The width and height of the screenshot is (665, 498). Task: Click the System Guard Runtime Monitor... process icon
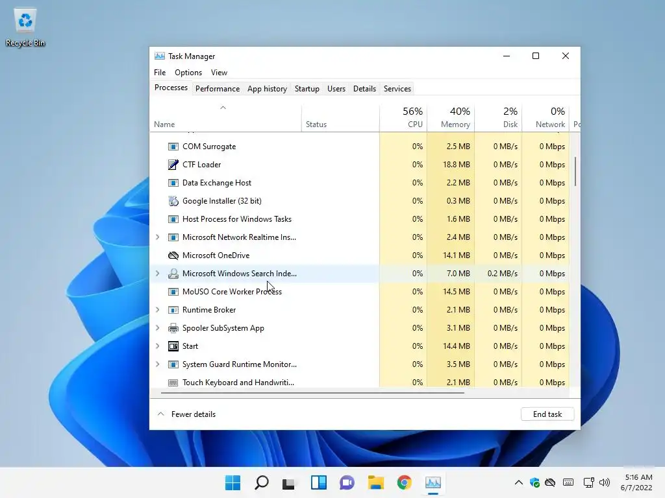(x=173, y=364)
